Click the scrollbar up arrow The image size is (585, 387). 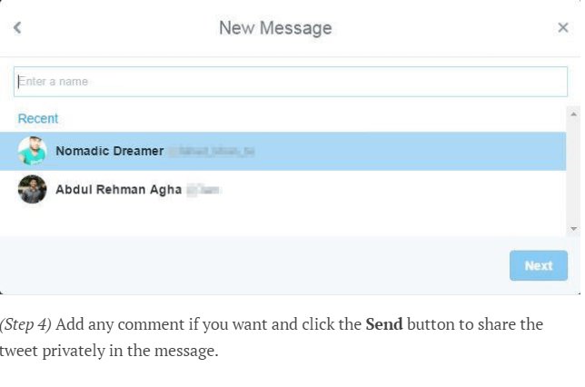coord(572,114)
